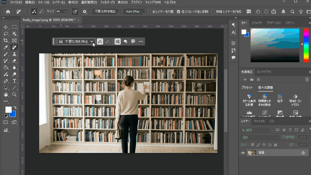The width and height of the screenshot is (311, 175).
Task: Select the Frame tool
Action: (x=14, y=40)
